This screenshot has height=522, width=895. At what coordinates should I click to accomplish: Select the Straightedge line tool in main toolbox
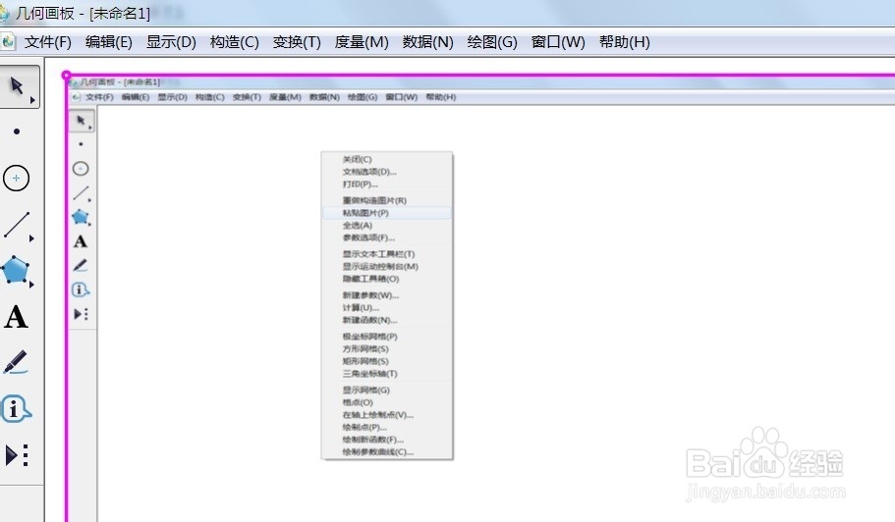pyautogui.click(x=17, y=225)
